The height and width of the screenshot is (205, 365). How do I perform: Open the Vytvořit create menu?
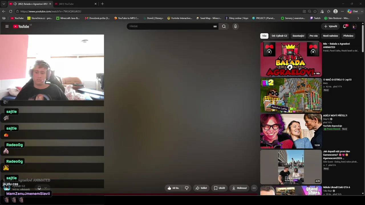[330, 26]
